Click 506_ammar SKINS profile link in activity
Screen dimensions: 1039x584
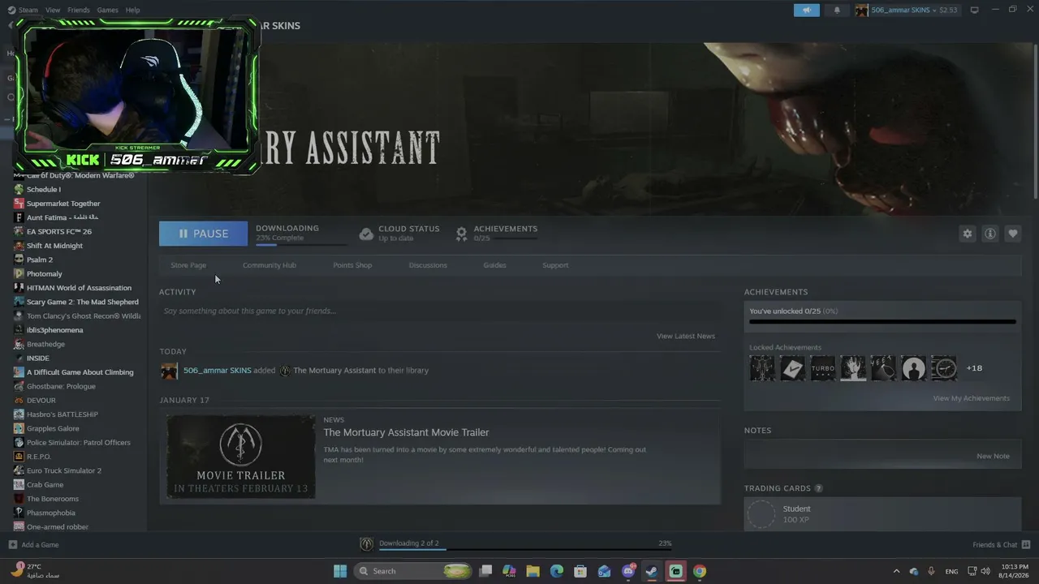point(217,370)
